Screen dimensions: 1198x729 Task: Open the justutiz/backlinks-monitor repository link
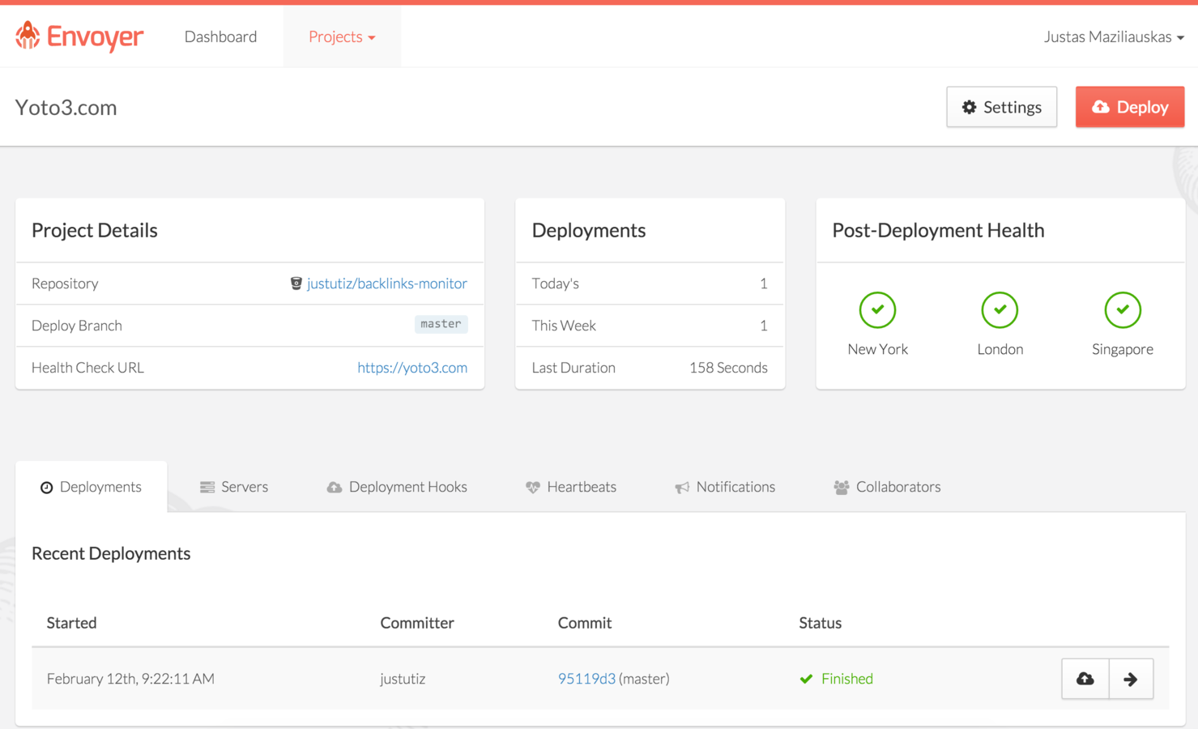coord(386,283)
